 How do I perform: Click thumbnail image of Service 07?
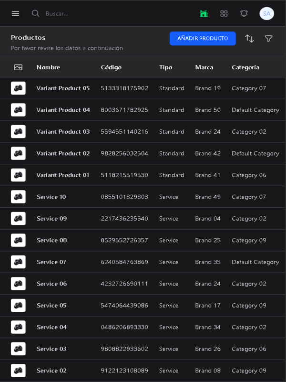(18, 262)
